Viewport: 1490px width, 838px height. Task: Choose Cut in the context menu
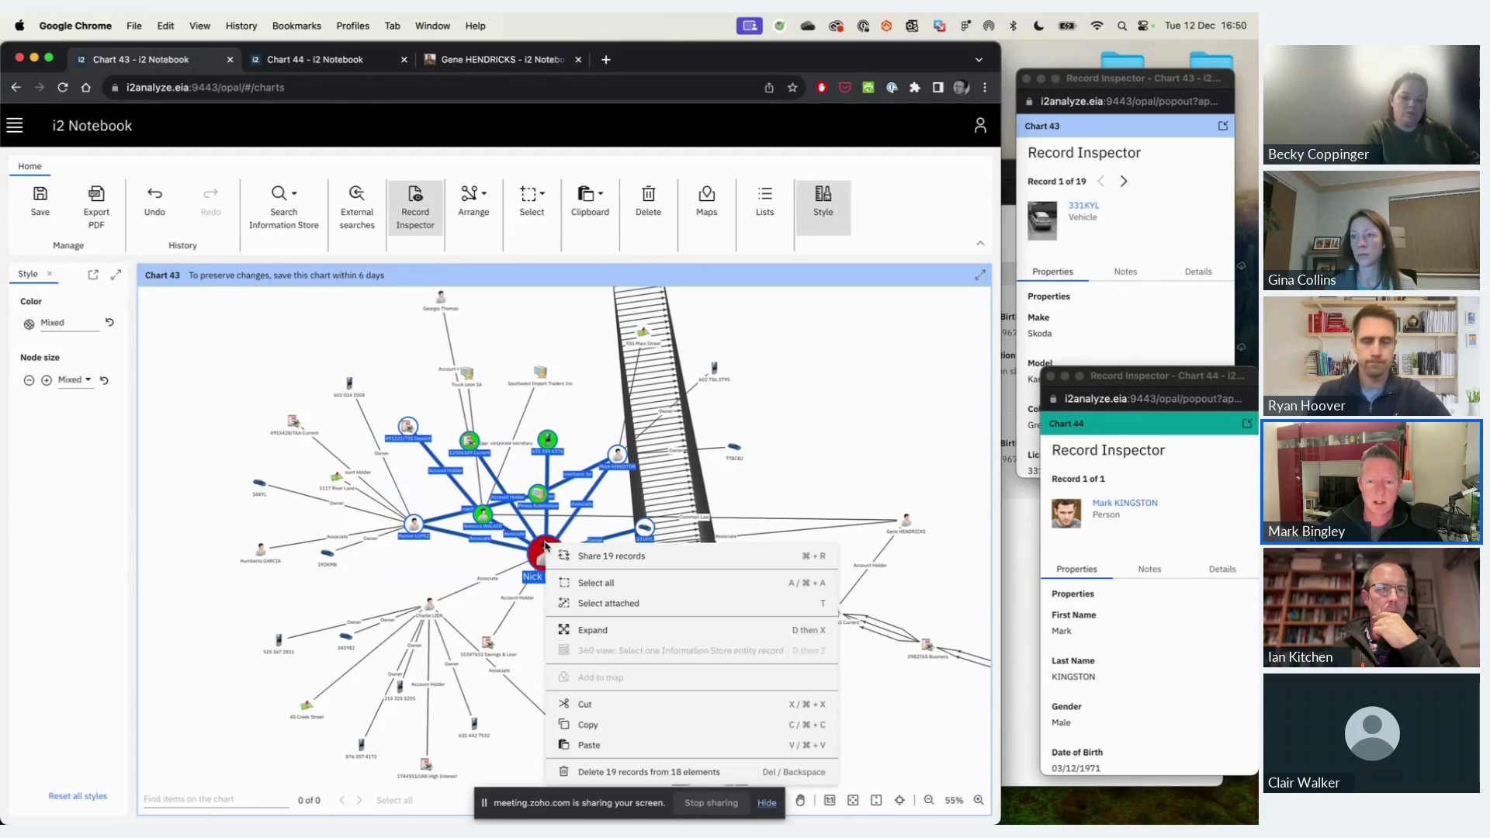point(692,705)
